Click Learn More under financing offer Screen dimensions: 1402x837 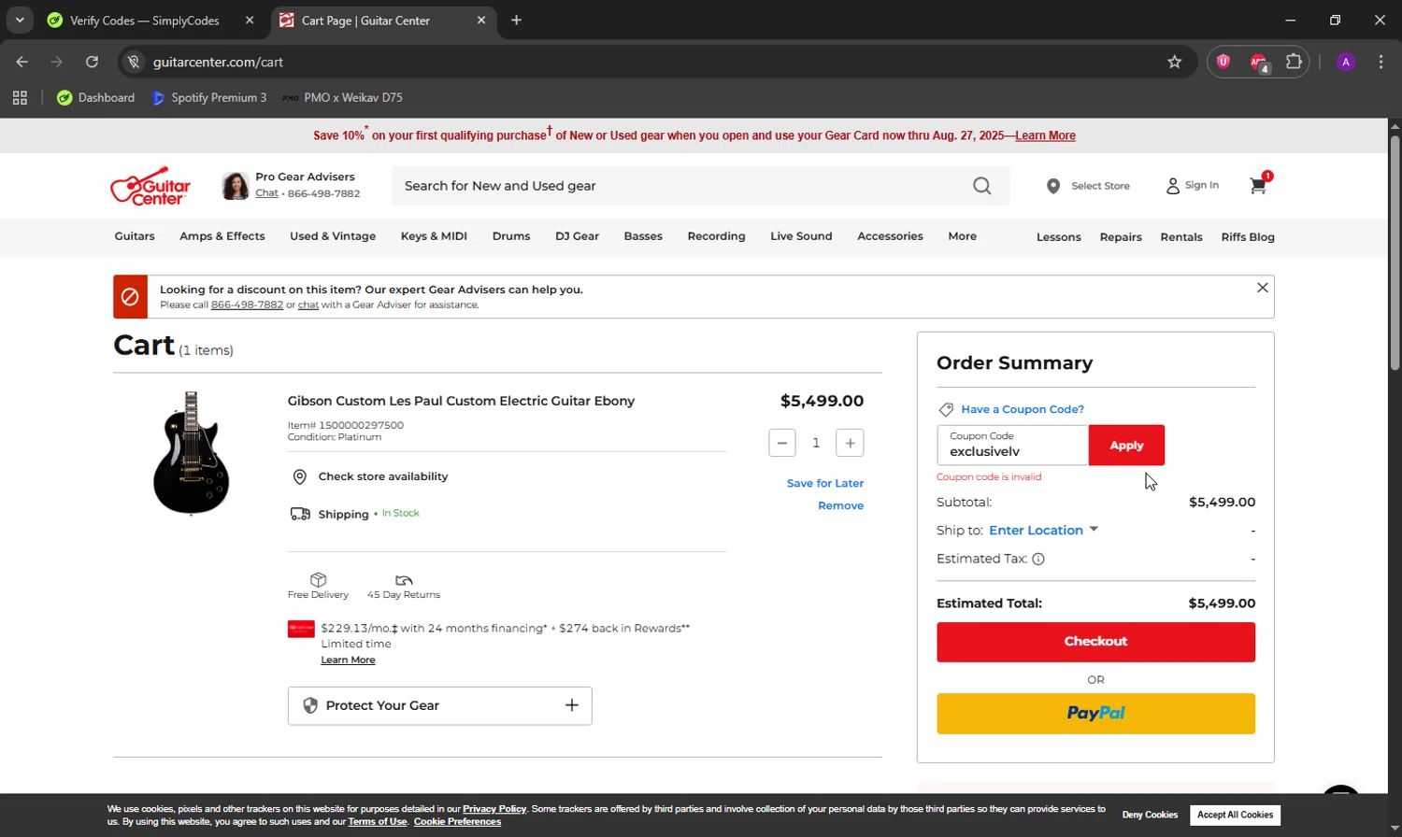348,660
